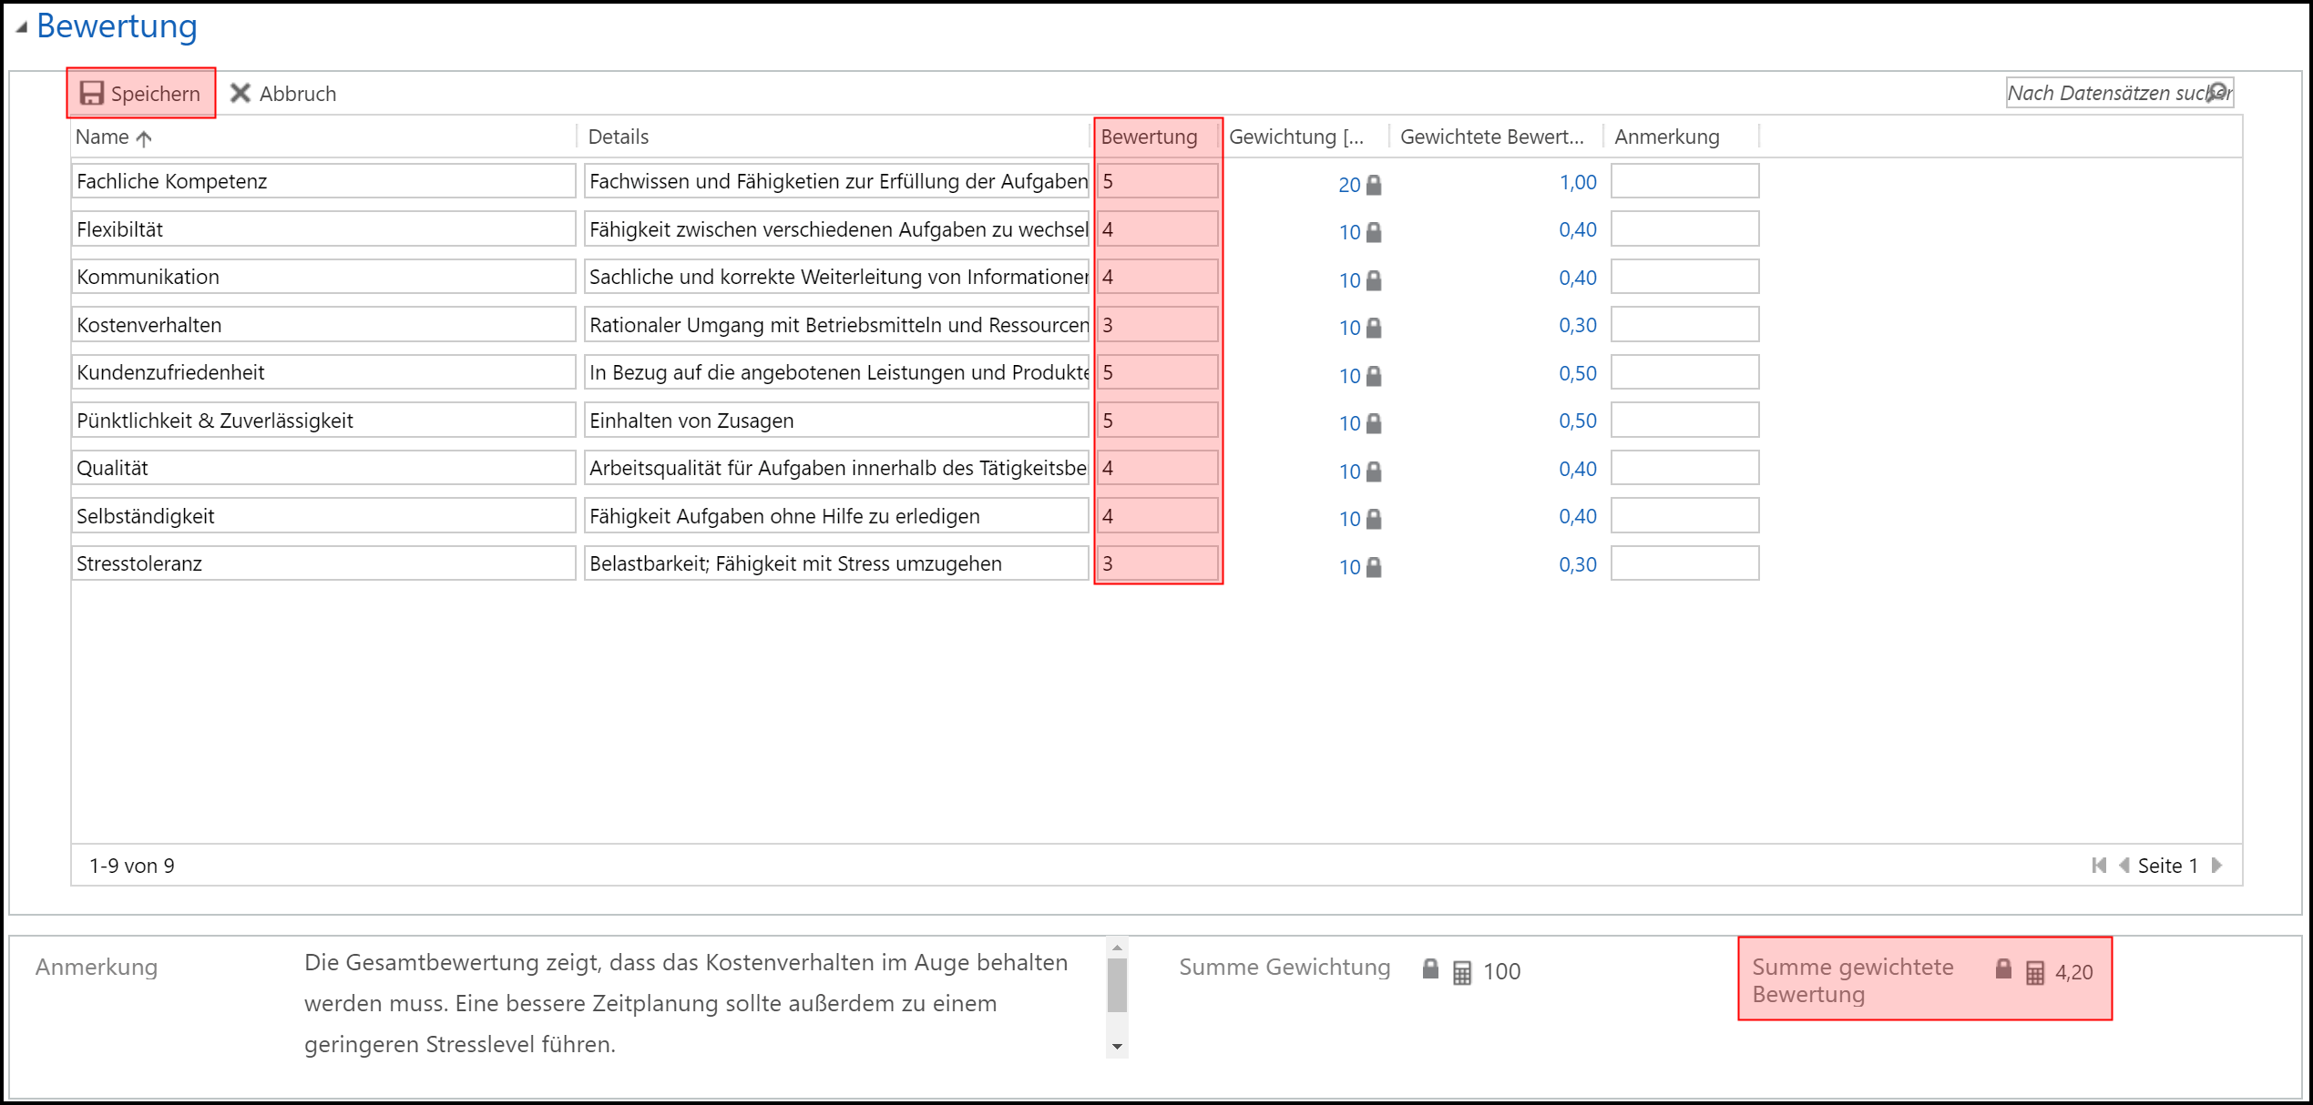
Task: Click the 1-9 von 9 record count
Action: pyautogui.click(x=132, y=866)
